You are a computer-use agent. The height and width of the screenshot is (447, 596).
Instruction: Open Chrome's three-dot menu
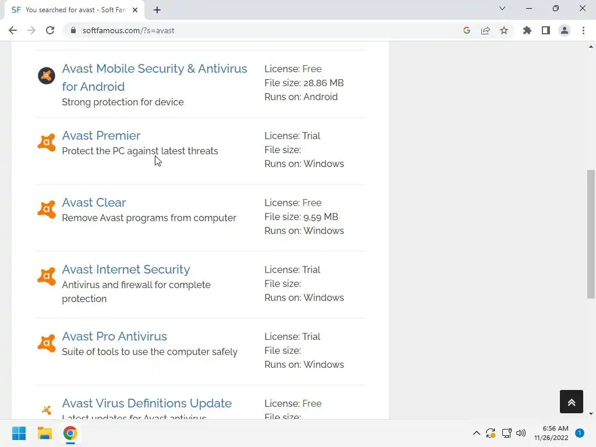pyautogui.click(x=583, y=30)
